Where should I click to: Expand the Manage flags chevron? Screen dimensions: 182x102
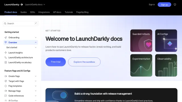36,91
